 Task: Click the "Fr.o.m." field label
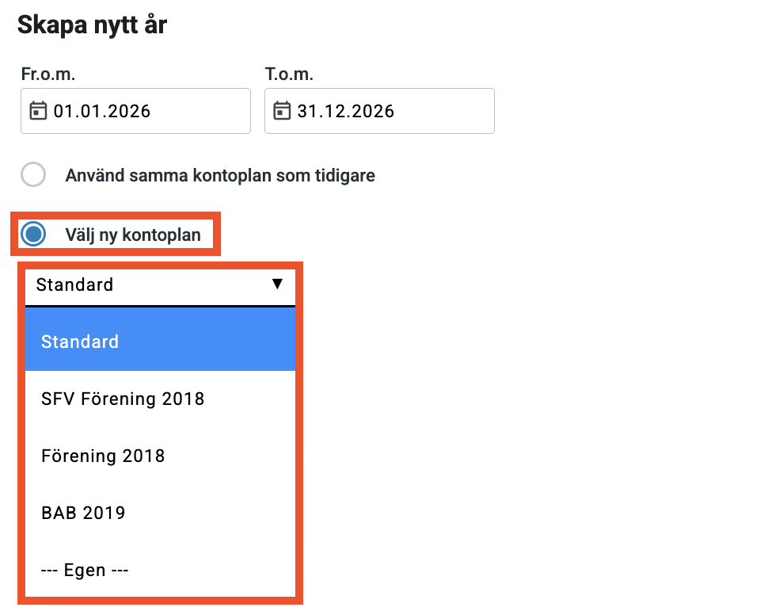click(47, 74)
